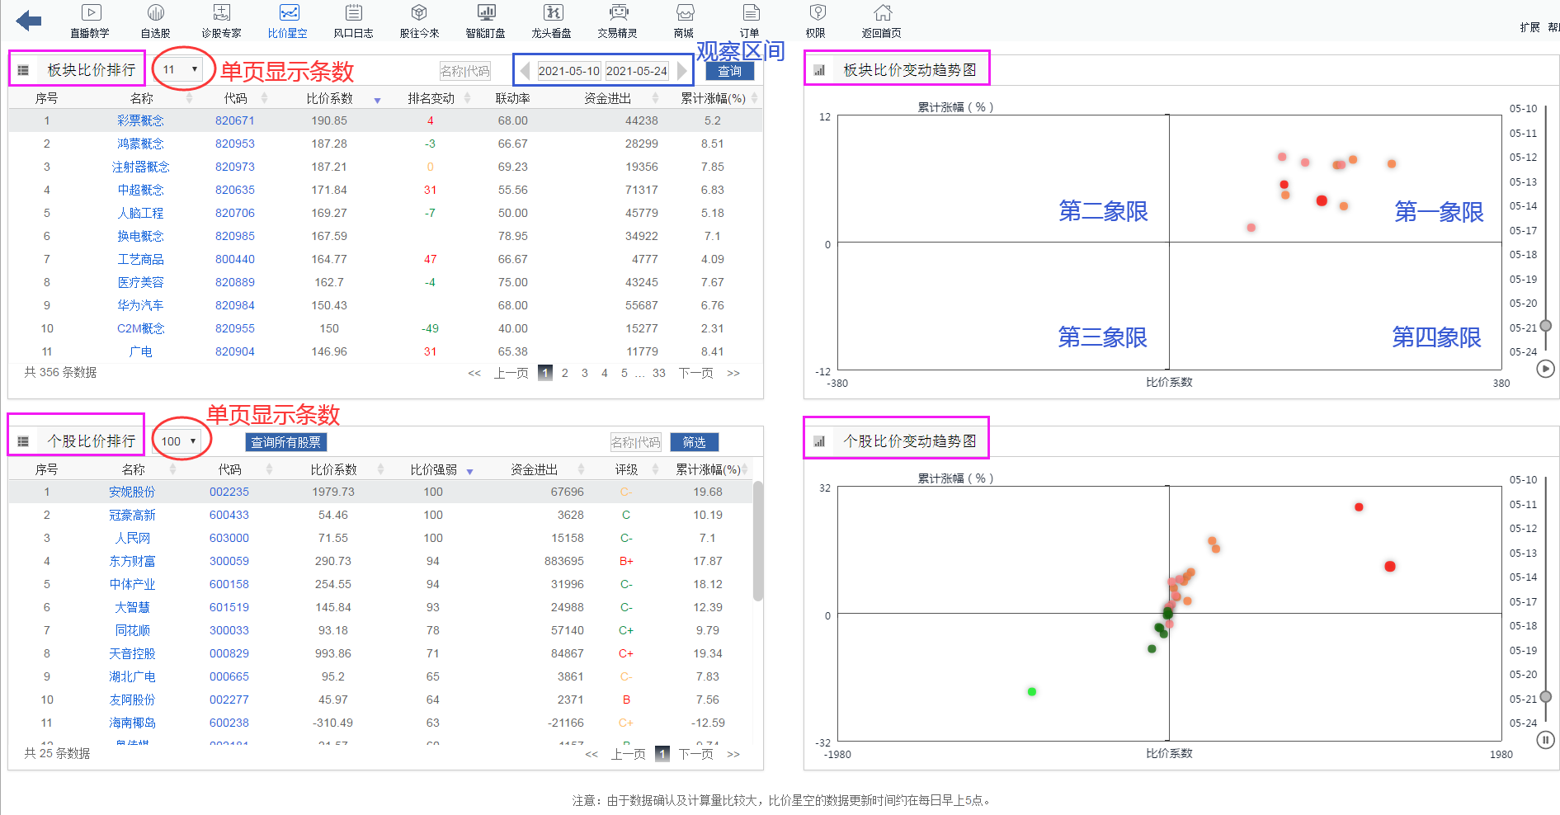Open the 诊股专家 icon

click(221, 13)
